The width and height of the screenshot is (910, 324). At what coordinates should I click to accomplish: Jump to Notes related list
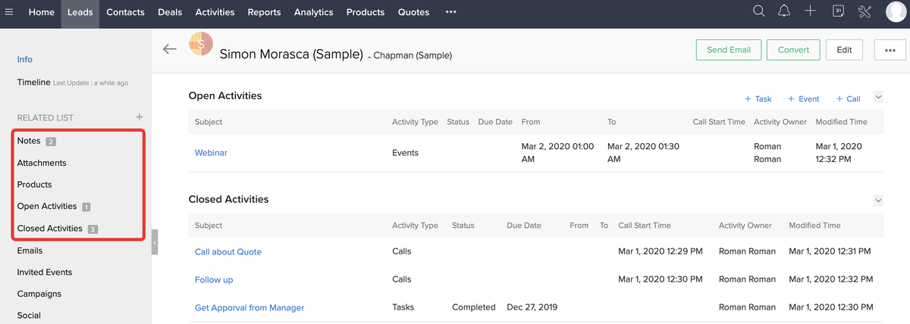[x=29, y=141]
